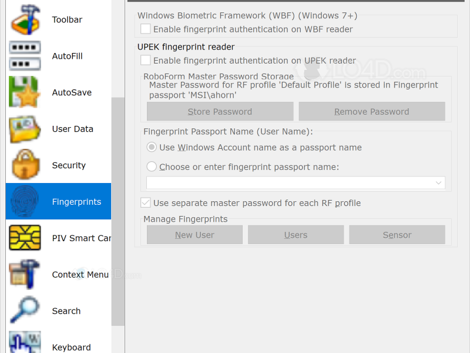
Task: Click the Sensor button
Action: (397, 235)
